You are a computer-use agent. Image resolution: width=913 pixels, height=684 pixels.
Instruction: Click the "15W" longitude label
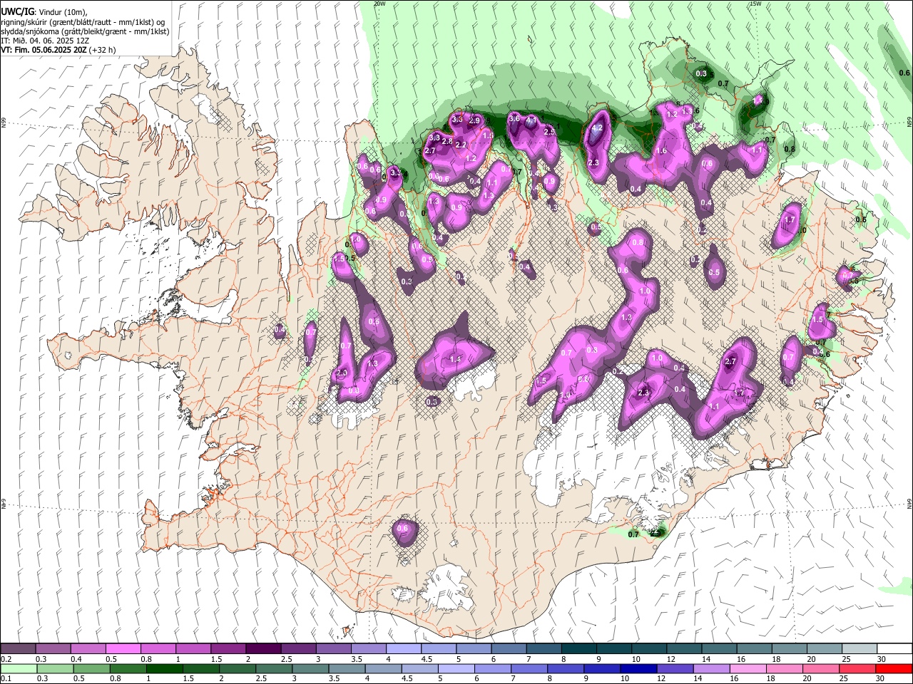[x=755, y=4]
